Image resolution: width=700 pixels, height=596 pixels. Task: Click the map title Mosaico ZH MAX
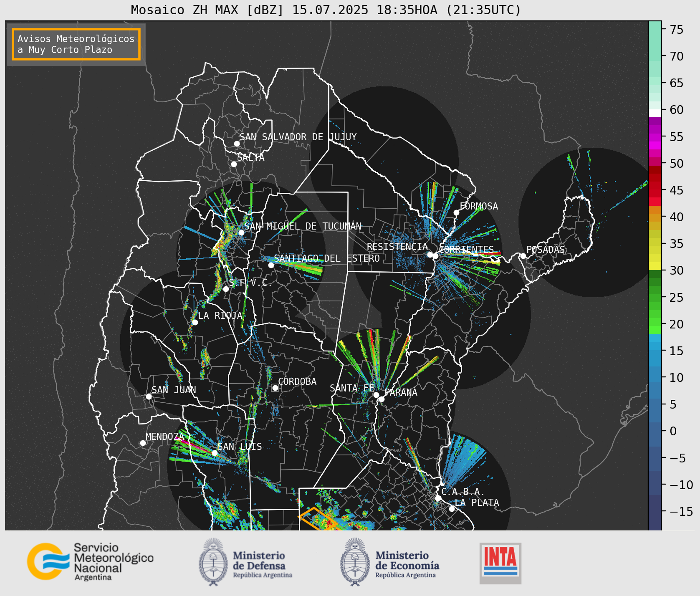click(x=326, y=10)
